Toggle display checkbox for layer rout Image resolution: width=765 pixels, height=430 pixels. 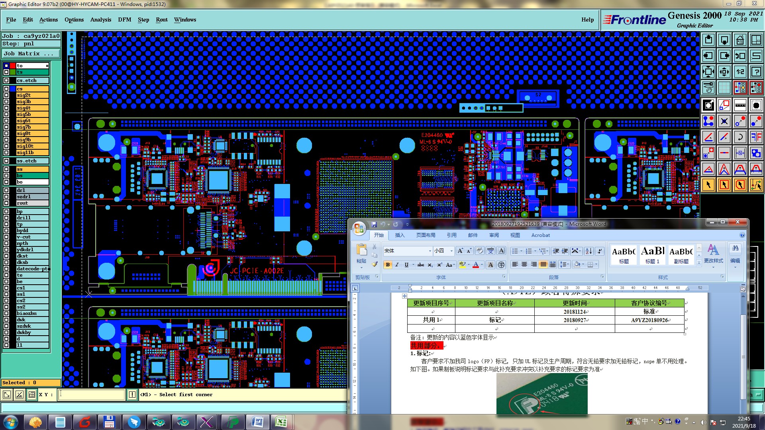(x=6, y=203)
